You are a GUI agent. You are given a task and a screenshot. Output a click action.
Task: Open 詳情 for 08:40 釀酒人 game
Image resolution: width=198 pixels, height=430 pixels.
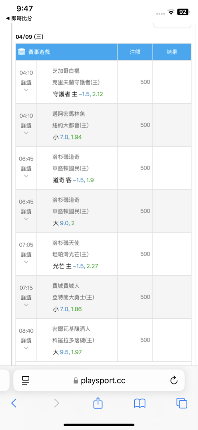pos(26,340)
